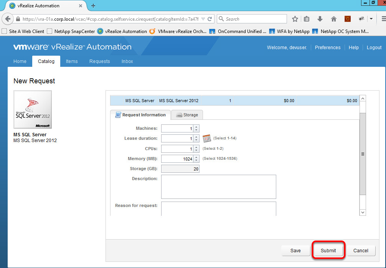Click the form scrollbar down arrow
Viewport: 386px width, 268px height.
click(x=363, y=212)
